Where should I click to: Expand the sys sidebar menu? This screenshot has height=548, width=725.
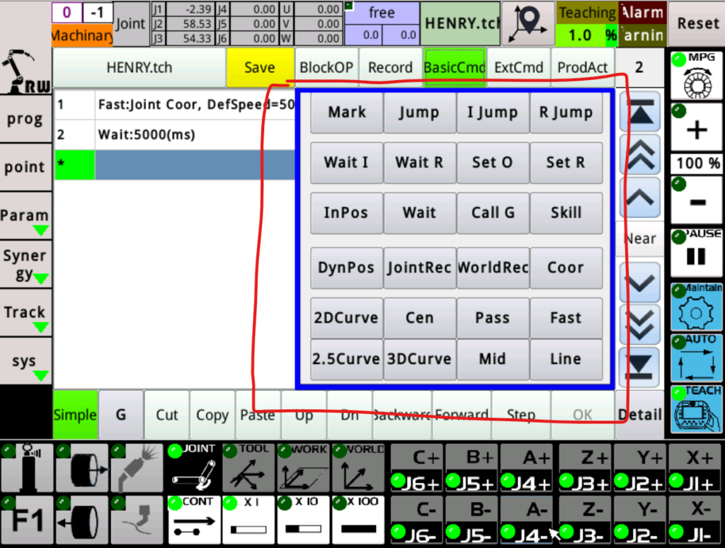25,363
